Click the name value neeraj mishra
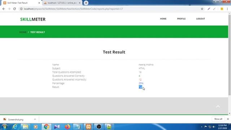This screenshot has height=130, width=231. point(146,65)
